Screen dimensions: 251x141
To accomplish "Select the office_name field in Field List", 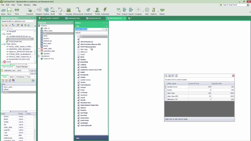I will (x=48, y=31).
